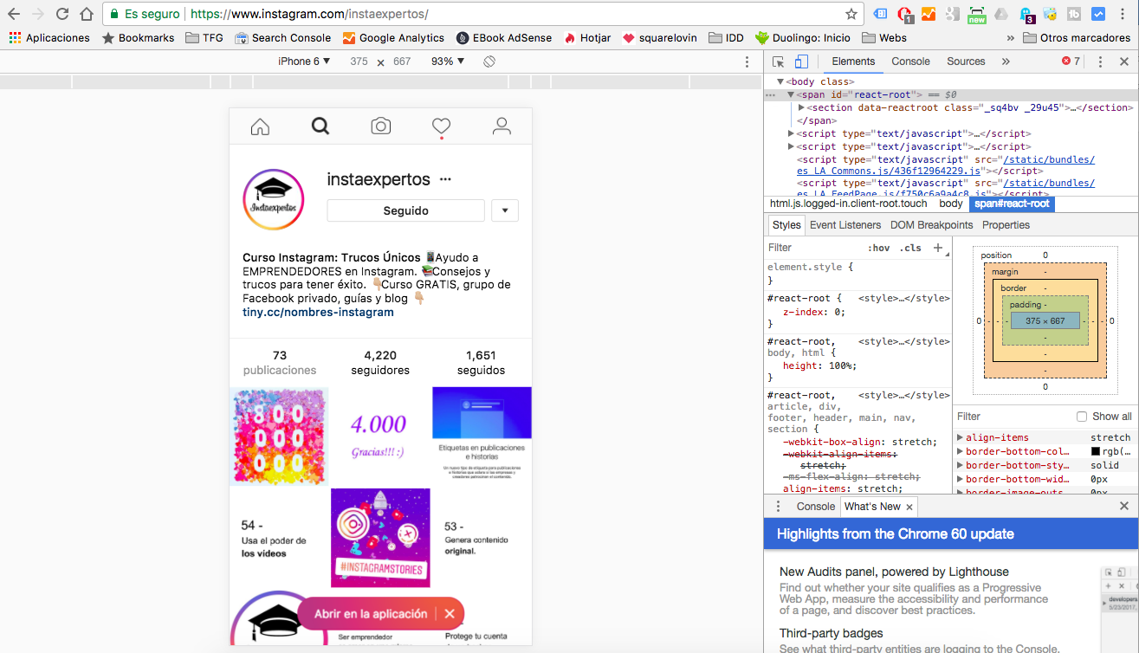
Task: Open the three-dot menu beside instaexpertos
Action: (445, 180)
